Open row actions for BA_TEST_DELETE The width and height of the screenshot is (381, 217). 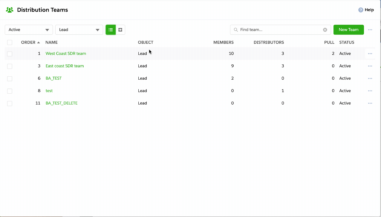pos(370,103)
